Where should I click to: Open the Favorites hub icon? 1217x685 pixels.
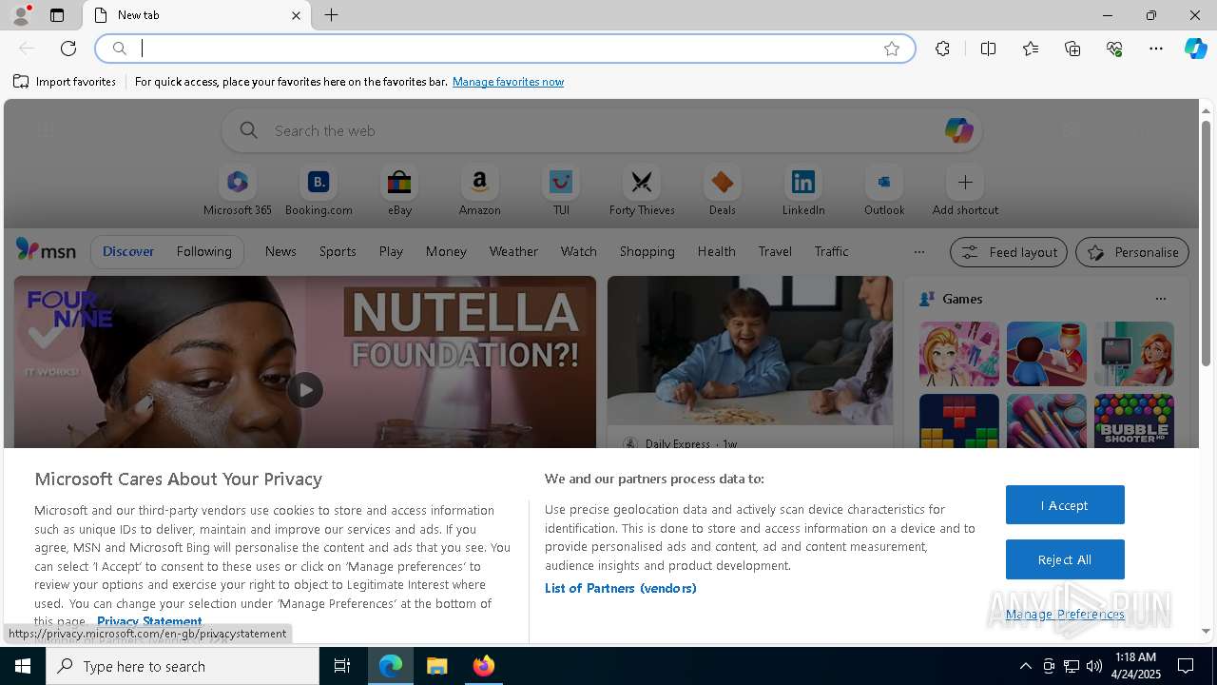click(1031, 49)
